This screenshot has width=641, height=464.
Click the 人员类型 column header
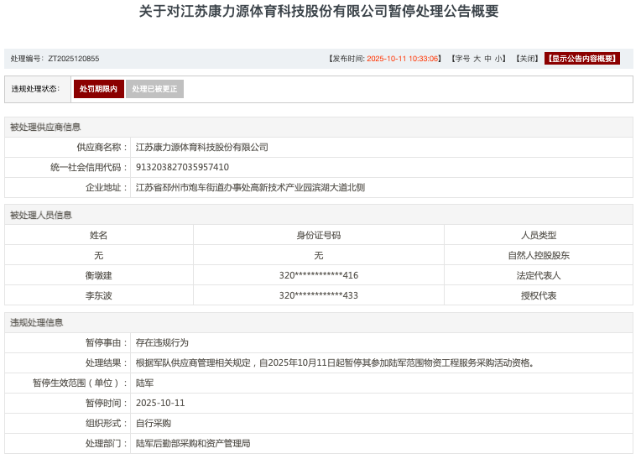tap(539, 235)
